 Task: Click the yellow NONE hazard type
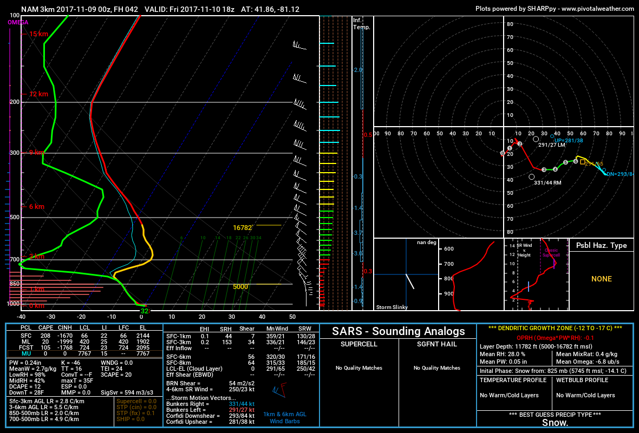pos(602,279)
